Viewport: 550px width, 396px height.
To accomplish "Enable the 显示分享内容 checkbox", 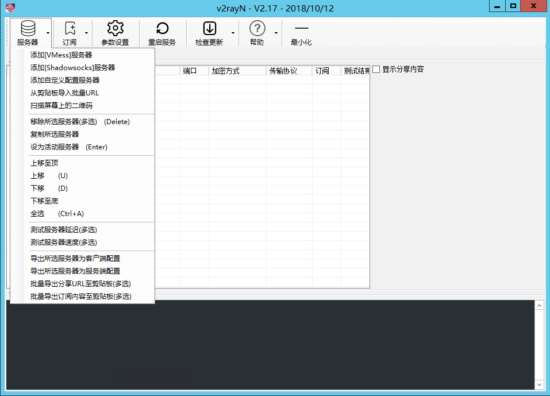I will (x=376, y=70).
